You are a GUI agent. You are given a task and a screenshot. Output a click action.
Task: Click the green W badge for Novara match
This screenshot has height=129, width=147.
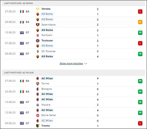(x=140, y=102)
